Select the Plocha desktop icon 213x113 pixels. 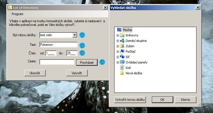[119, 30]
